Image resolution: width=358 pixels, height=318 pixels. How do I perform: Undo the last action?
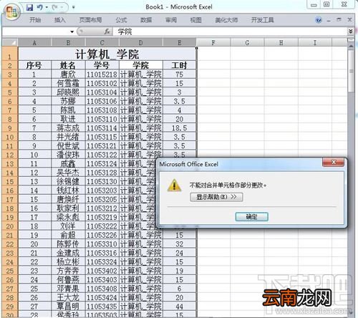click(x=40, y=7)
